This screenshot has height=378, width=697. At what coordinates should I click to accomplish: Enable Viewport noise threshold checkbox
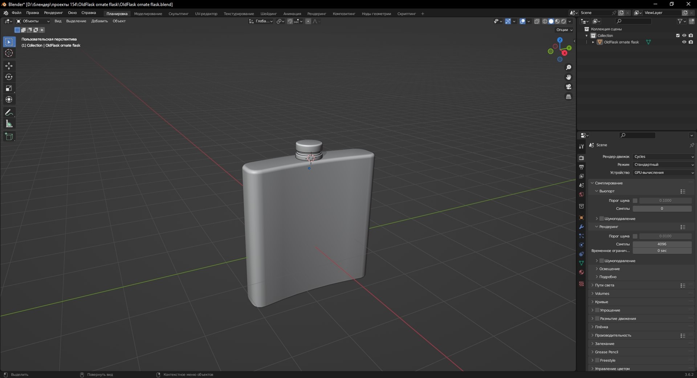pyautogui.click(x=635, y=200)
